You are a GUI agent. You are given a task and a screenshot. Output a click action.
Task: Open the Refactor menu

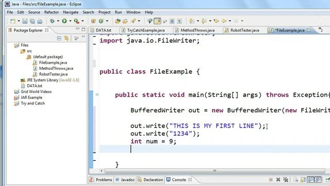52,12
